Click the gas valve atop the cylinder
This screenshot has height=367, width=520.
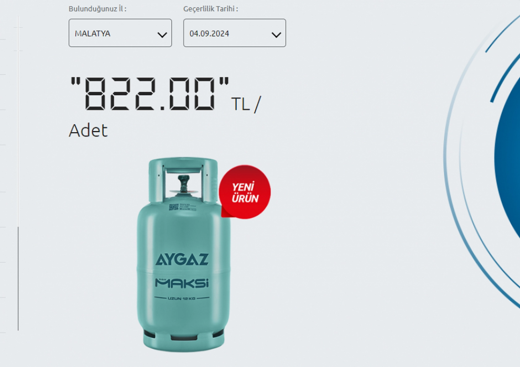click(x=184, y=185)
